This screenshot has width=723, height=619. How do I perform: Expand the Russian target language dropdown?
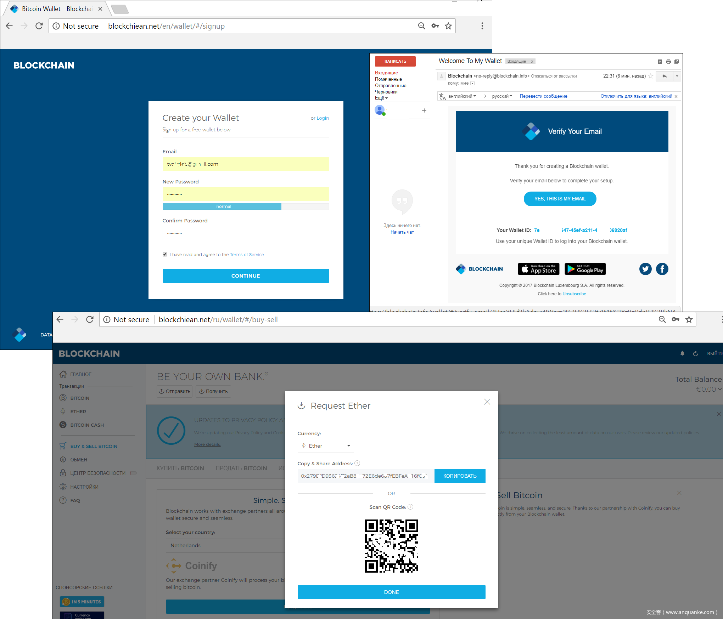[x=502, y=96]
